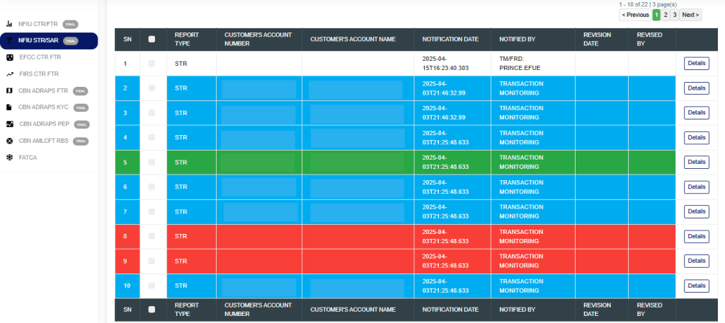Open CBN AMLCFT RBS menu item
725x323 pixels.
click(44, 141)
